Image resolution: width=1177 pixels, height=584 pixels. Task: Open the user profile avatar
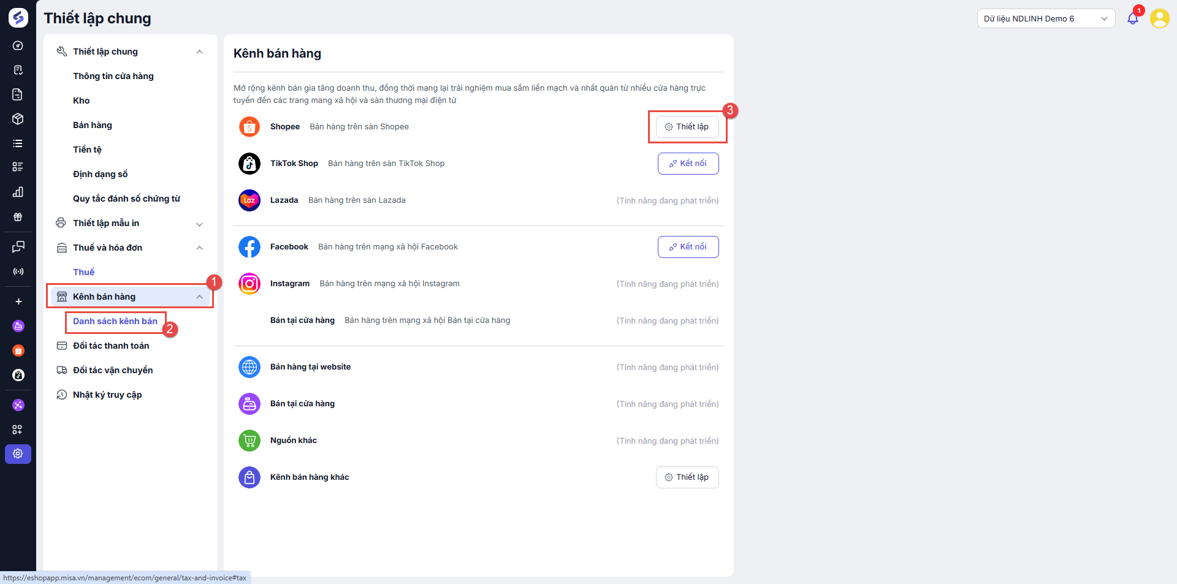click(x=1159, y=18)
